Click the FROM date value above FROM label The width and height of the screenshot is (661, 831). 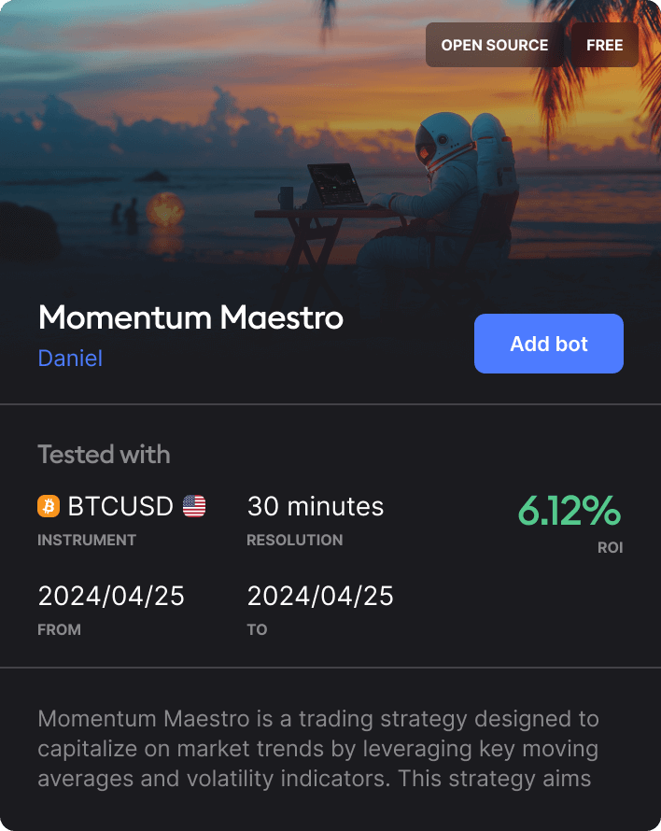(x=111, y=596)
